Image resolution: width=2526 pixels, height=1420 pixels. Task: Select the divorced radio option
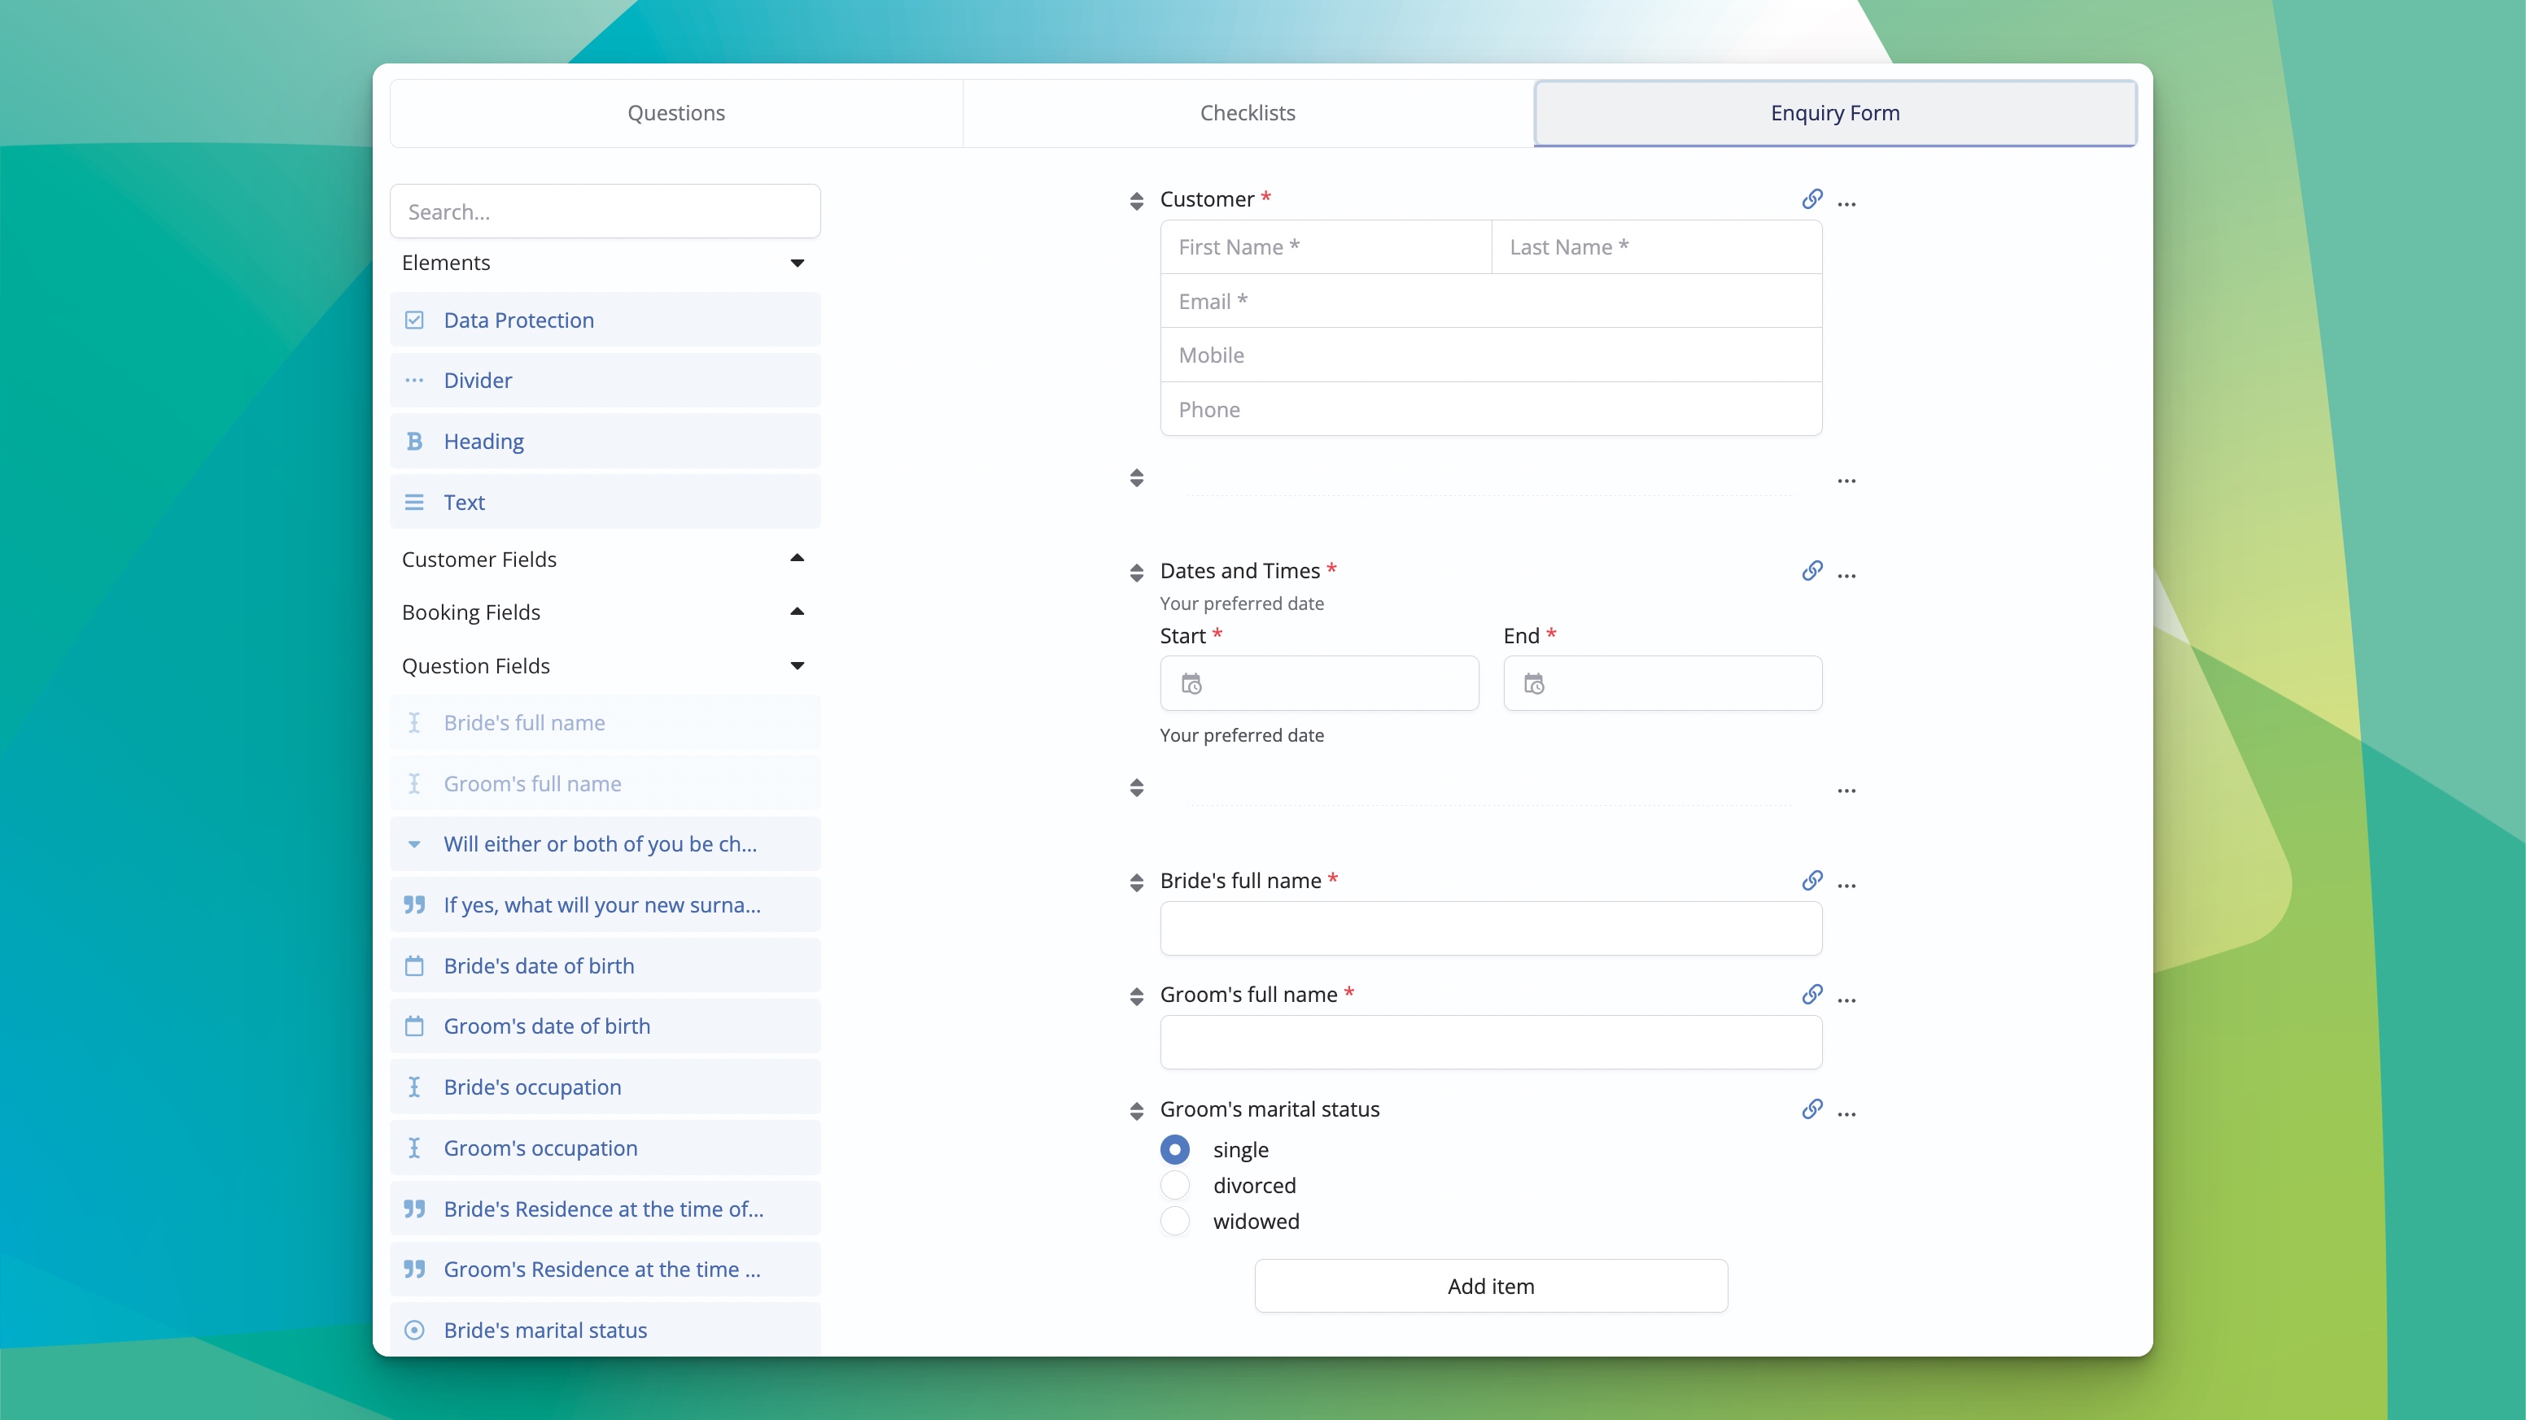click(x=1175, y=1185)
